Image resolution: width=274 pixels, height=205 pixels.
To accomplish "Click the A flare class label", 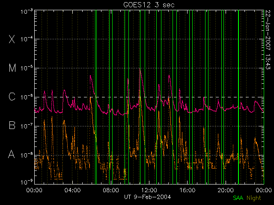I will coord(12,154).
